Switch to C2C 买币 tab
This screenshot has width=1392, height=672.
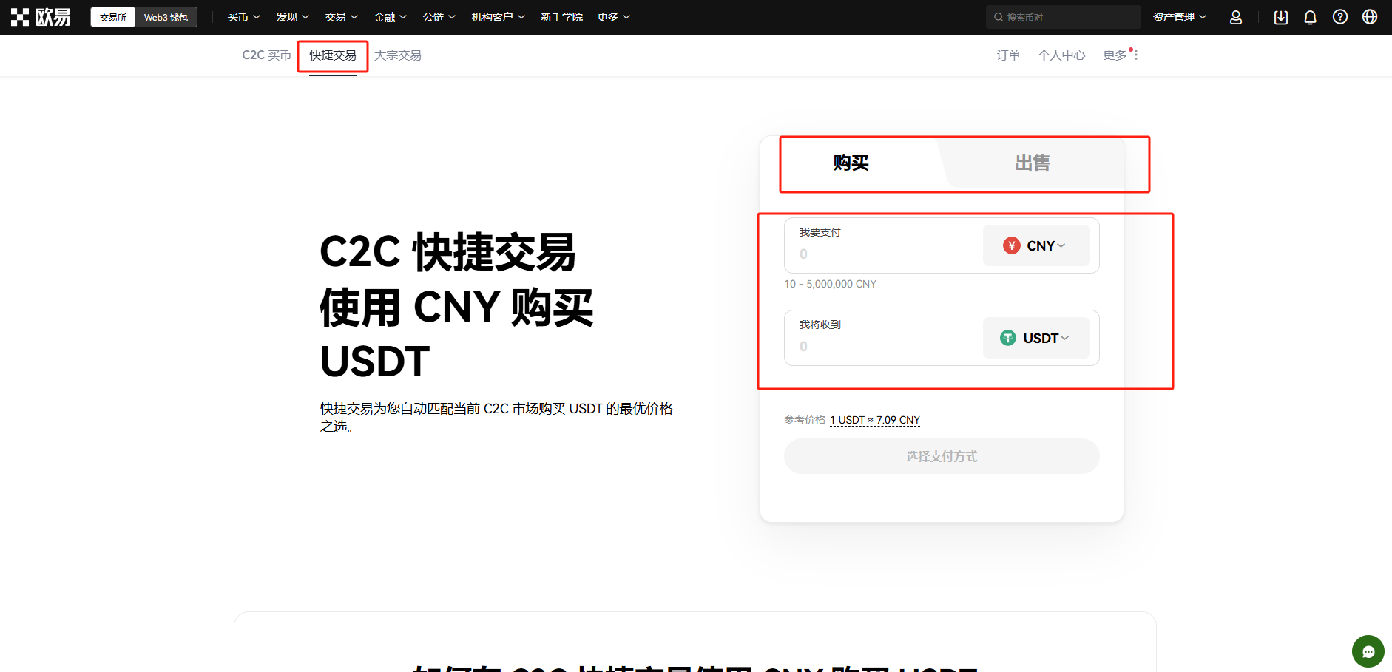[266, 55]
